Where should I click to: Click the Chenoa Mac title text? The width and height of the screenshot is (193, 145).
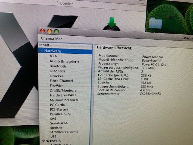[x=52, y=39]
